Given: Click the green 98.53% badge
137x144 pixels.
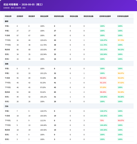Looking at the screenshot, I should coord(121,50).
